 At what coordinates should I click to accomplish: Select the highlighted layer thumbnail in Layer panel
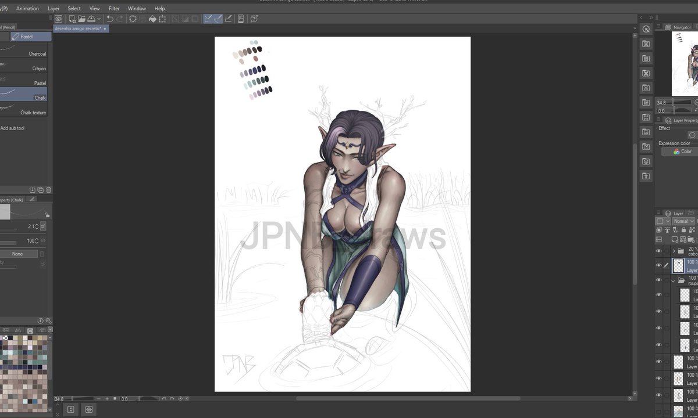(x=678, y=266)
